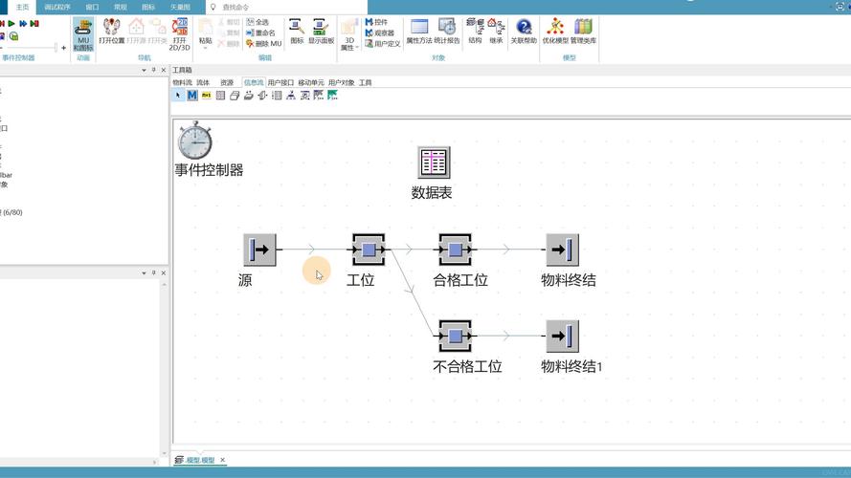Open 属性方法 attributes and methods
The width and height of the screenshot is (851, 478).
coord(419,32)
